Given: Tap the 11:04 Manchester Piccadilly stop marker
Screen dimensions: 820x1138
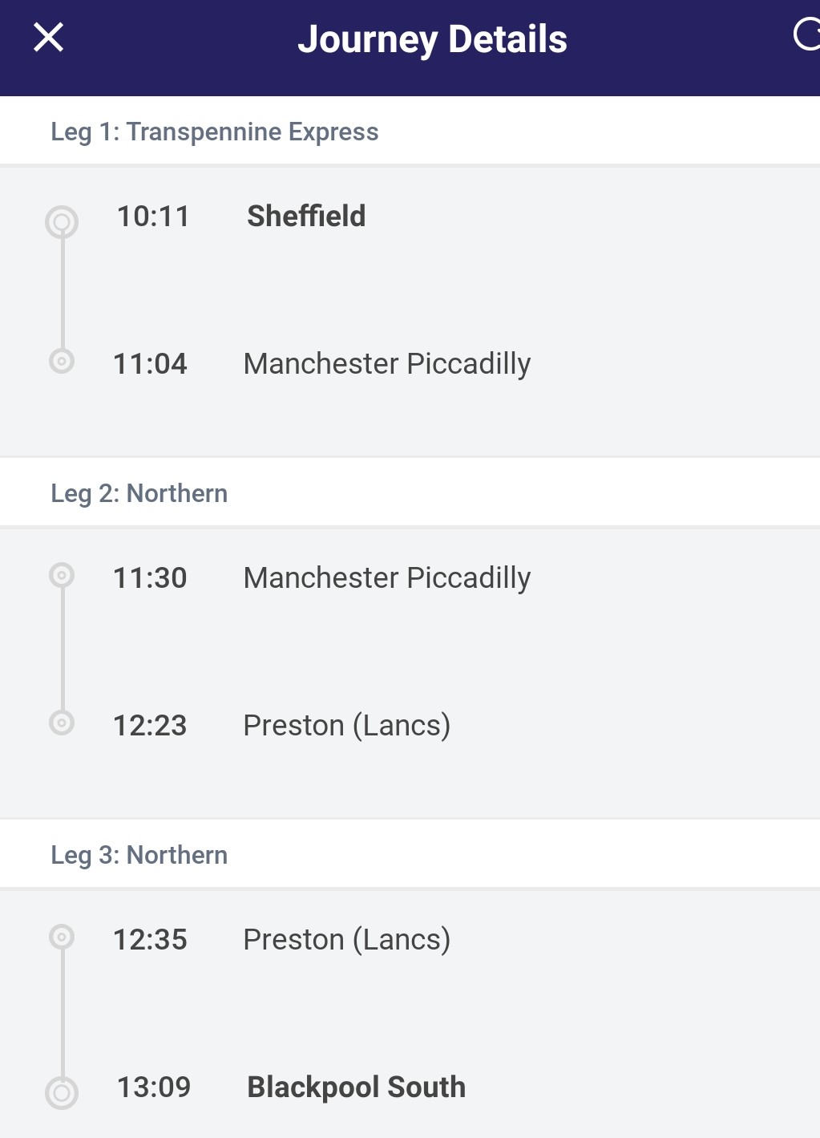Looking at the screenshot, I should coord(62,361).
